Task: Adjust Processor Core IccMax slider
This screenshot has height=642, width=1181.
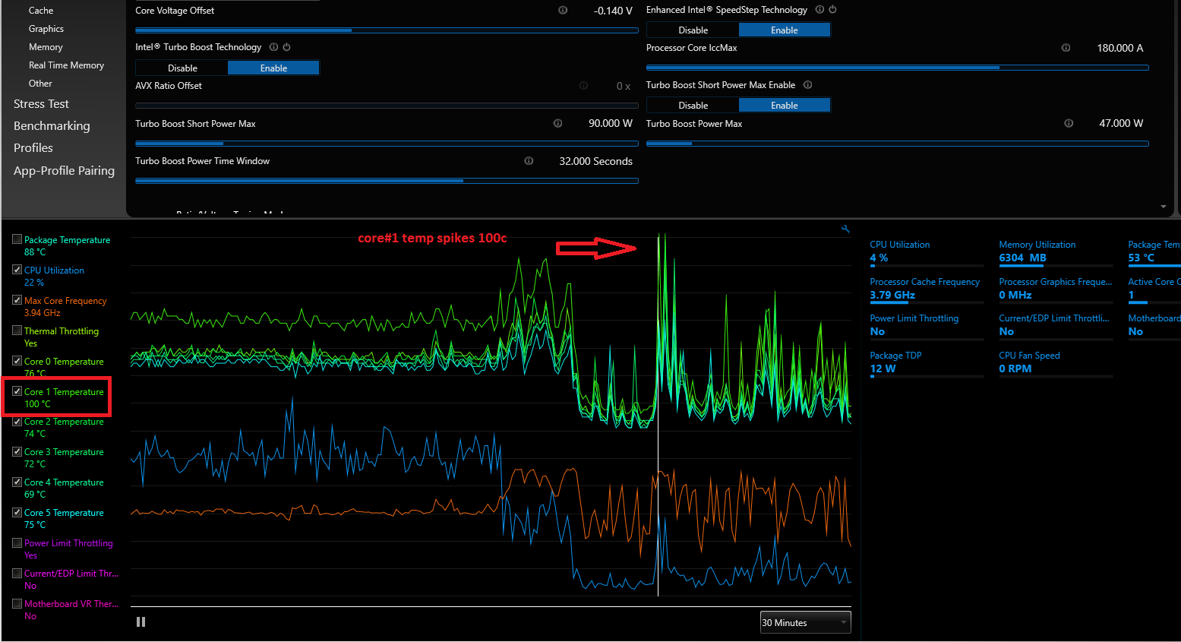Action: tap(898, 68)
